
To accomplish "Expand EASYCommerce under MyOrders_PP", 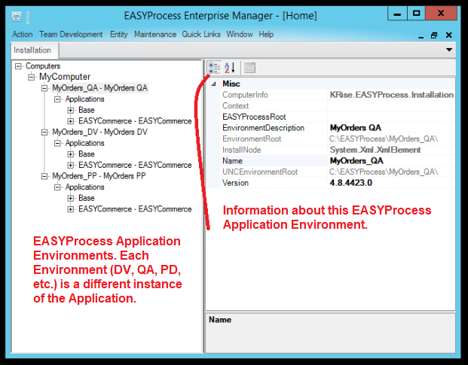I will tap(71, 209).
